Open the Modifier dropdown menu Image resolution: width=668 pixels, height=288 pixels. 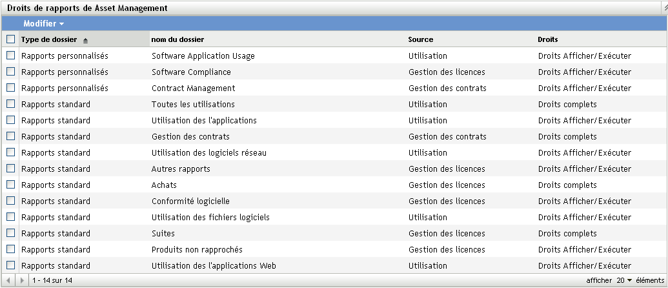point(43,23)
